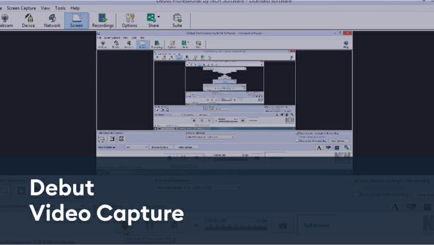
Task: Close the previewed Debut window with red X
Action: (348, 33)
